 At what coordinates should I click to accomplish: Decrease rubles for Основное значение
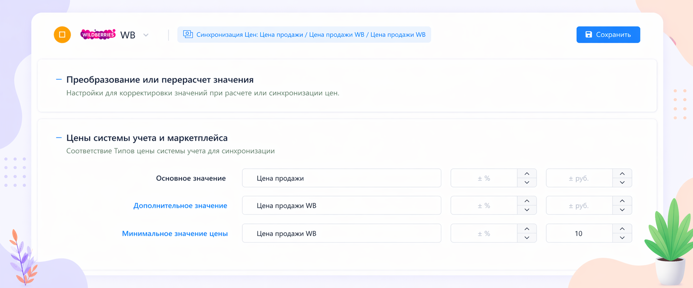pos(622,182)
